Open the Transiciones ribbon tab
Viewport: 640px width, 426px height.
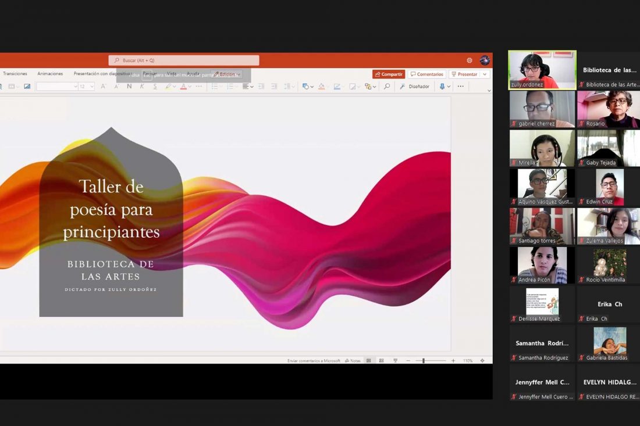click(x=15, y=73)
